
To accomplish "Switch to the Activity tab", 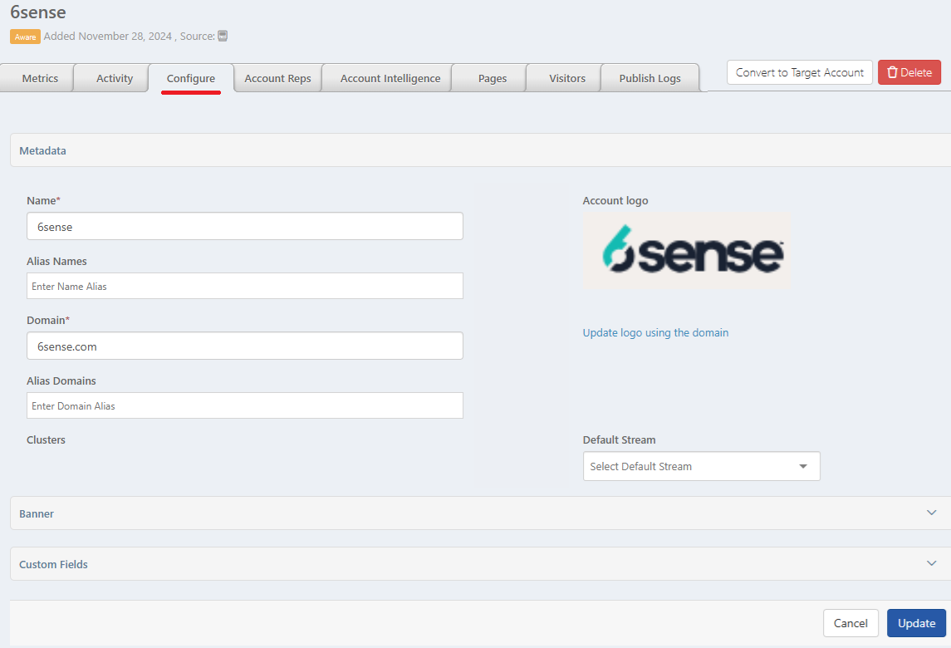I will point(114,78).
